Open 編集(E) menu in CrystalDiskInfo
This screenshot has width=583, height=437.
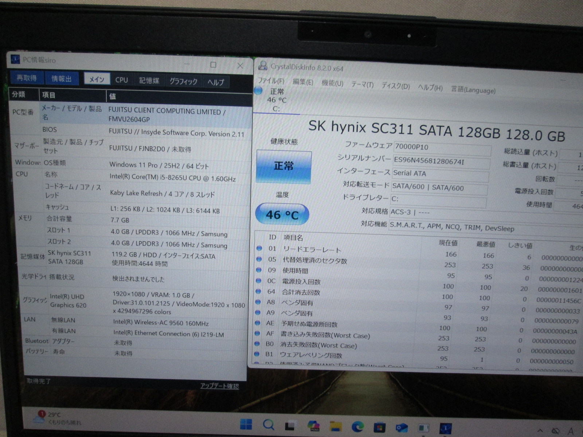pos(303,82)
